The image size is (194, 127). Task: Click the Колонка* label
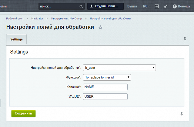pos(74,87)
